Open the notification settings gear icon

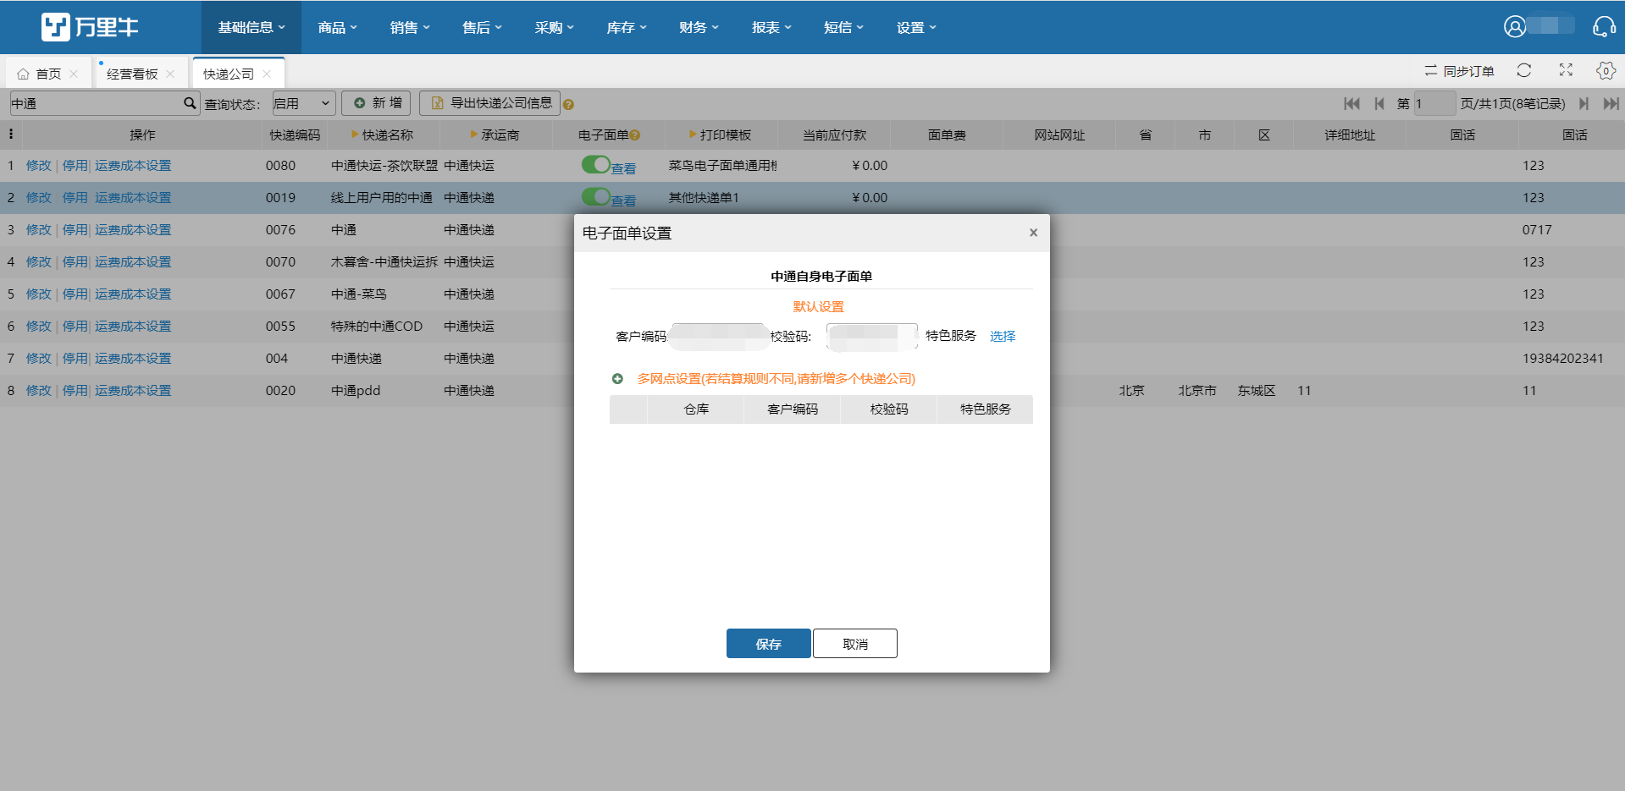pyautogui.click(x=1606, y=70)
